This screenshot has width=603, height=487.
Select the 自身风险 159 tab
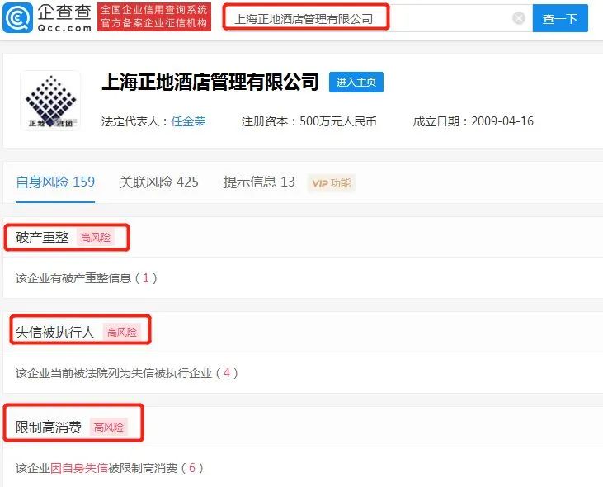click(x=55, y=182)
